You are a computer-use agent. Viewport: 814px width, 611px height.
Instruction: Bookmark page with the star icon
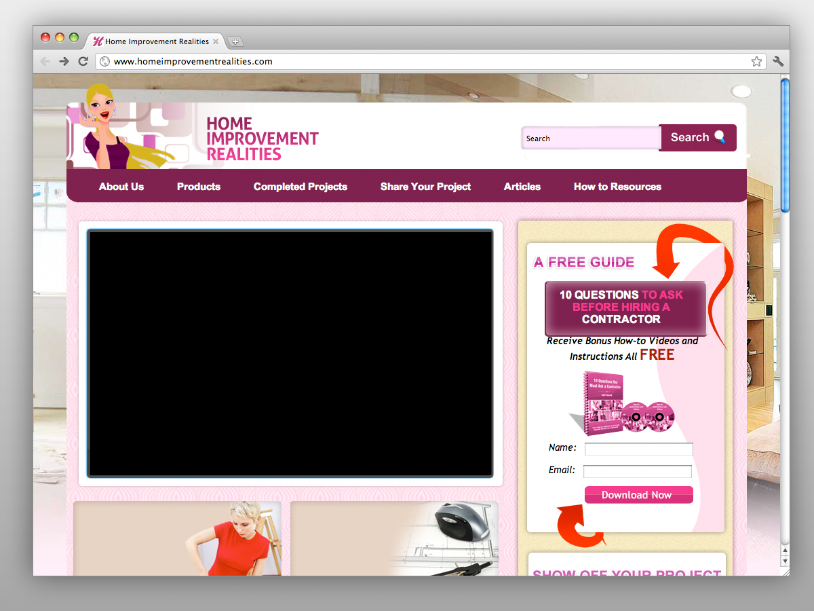pyautogui.click(x=756, y=61)
